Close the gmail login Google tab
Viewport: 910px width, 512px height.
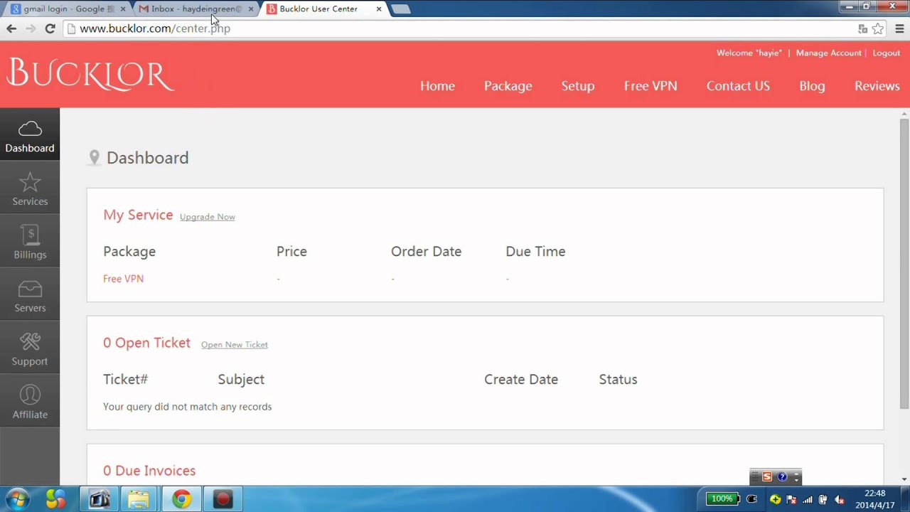(x=123, y=9)
